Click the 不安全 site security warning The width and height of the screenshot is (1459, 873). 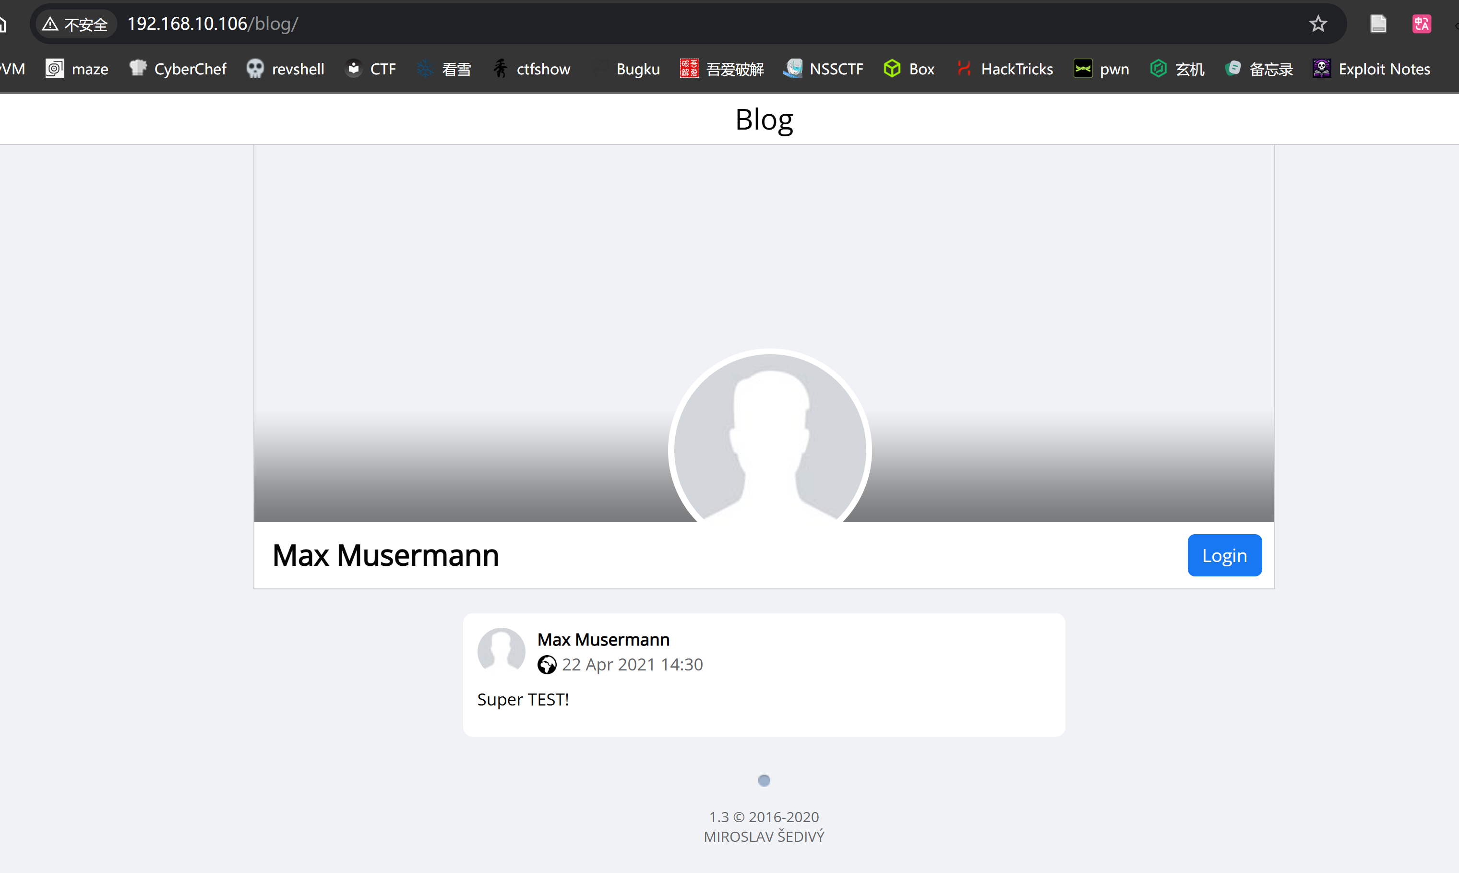tap(75, 24)
